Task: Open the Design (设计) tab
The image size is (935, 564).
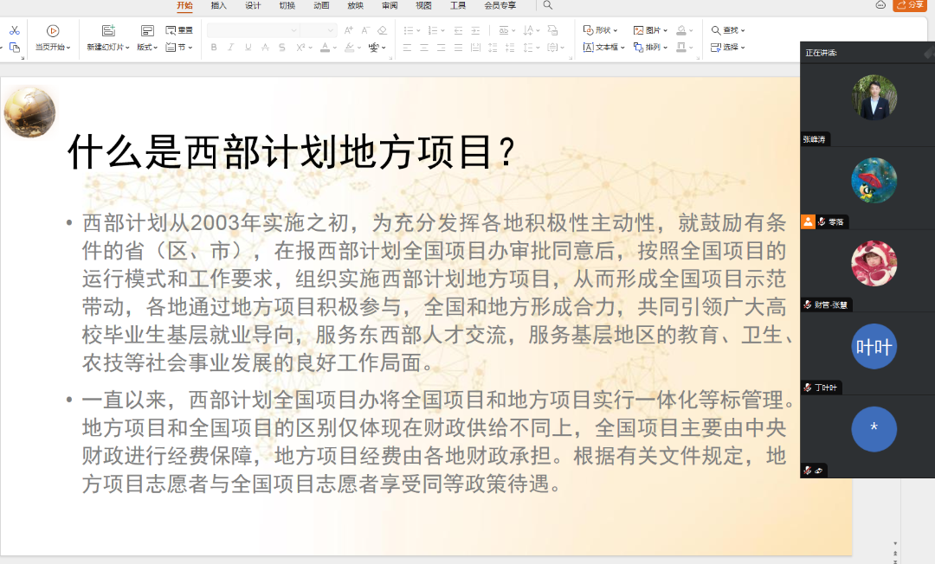Action: point(253,5)
